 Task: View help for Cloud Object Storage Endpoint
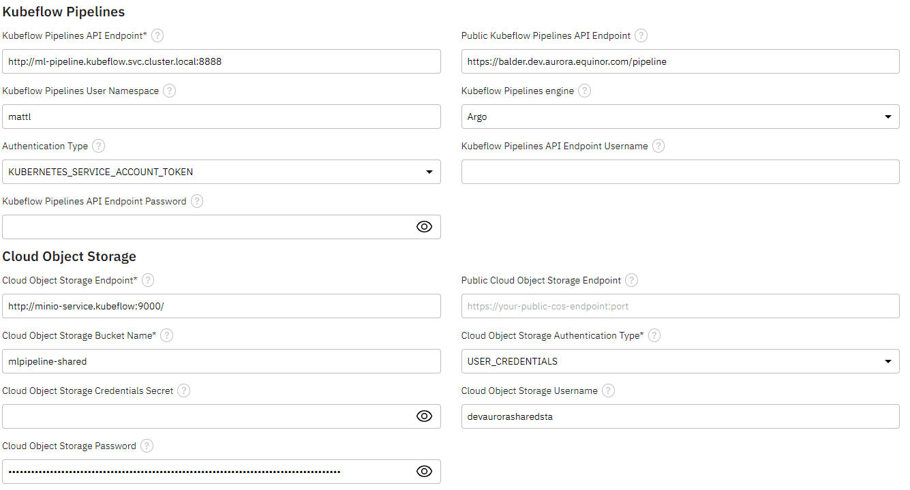(x=147, y=280)
